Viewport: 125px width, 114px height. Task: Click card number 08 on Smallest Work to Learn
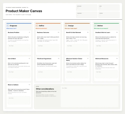(x=117, y=32)
